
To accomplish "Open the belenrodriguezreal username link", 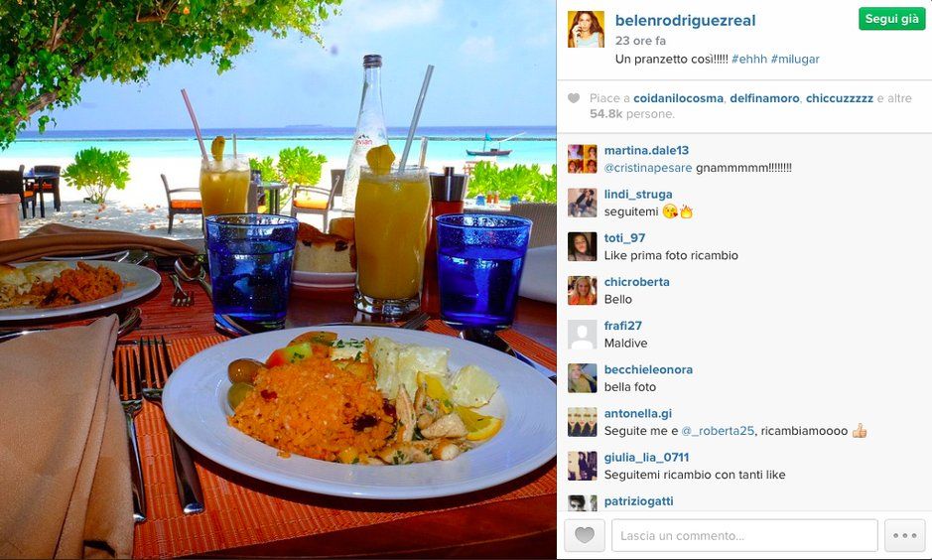I will (685, 20).
